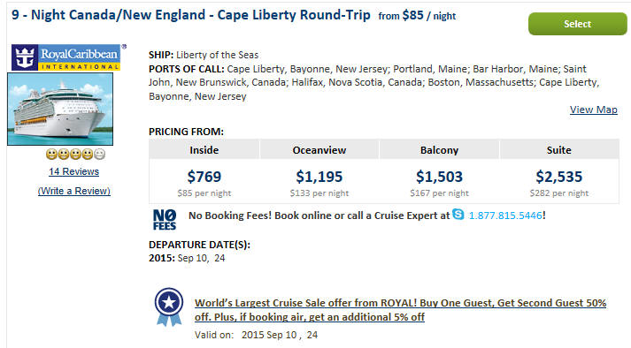
Task: Call the 1.877.815.5446 phone number
Action: pos(505,216)
